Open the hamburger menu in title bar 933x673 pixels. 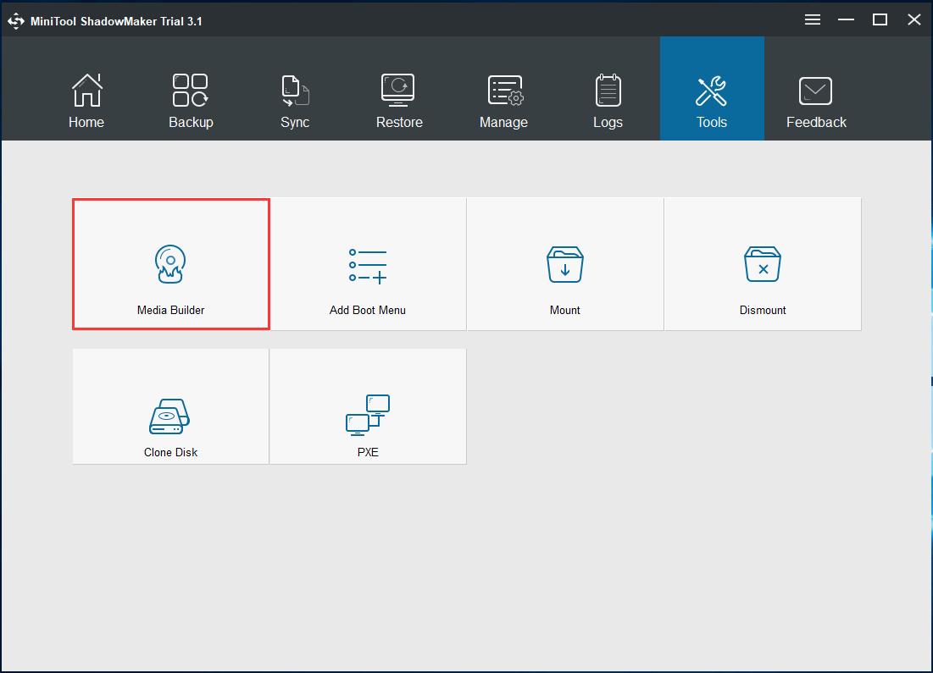(x=812, y=20)
